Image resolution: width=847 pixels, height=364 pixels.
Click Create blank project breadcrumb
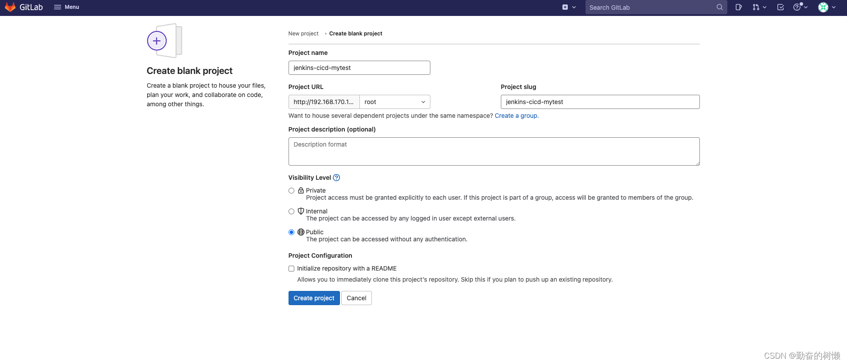click(x=355, y=34)
